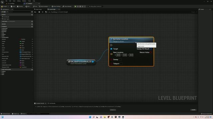
Task: Open the File menu
Action: 6,1
